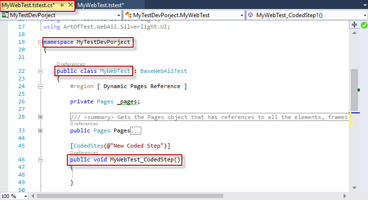Click the horizontal scrollbar left arrow
Screen dimensions: 368x200
[33, 196]
